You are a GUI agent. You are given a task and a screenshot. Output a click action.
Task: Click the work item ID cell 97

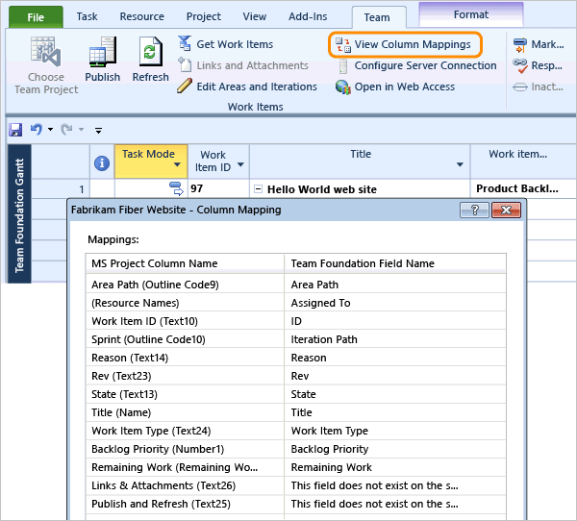click(x=218, y=188)
